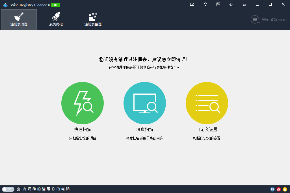Open the feedback speech bubble icon
The image size is (290, 193).
tap(218, 4)
